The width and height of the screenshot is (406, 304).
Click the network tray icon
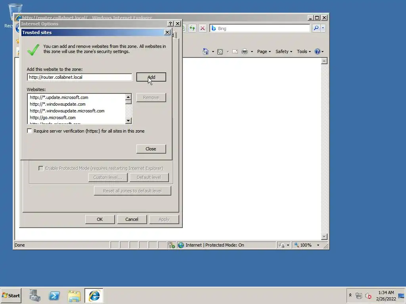pos(358,295)
